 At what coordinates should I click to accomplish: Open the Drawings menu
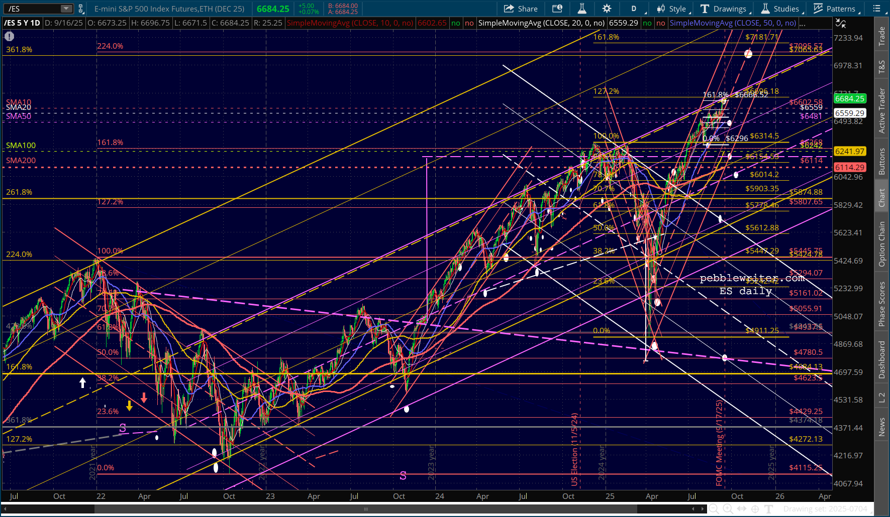725,9
